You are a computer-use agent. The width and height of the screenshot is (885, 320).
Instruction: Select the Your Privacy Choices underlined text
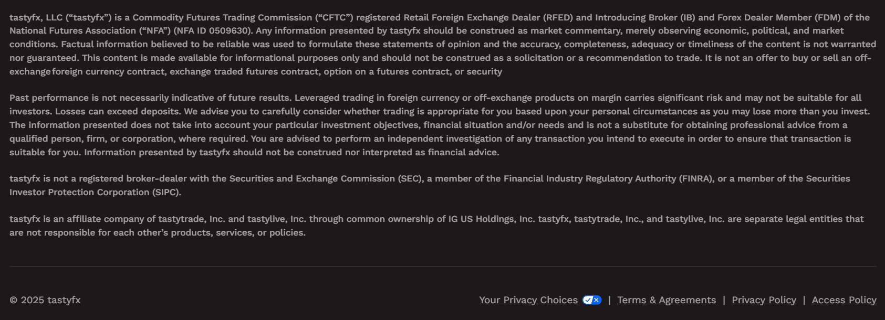pyautogui.click(x=528, y=300)
